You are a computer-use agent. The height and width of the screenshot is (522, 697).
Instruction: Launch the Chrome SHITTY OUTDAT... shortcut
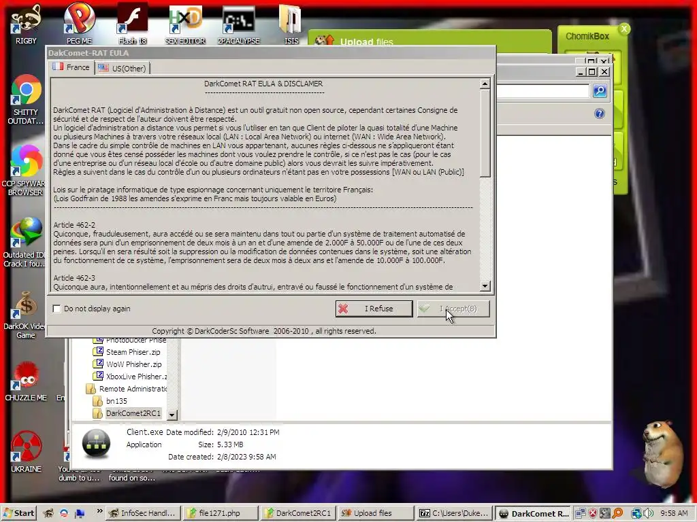[26, 100]
